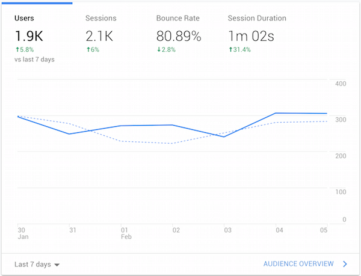Click the 04 date axis label
Image resolution: width=361 pixels, height=276 pixels.
click(x=279, y=230)
